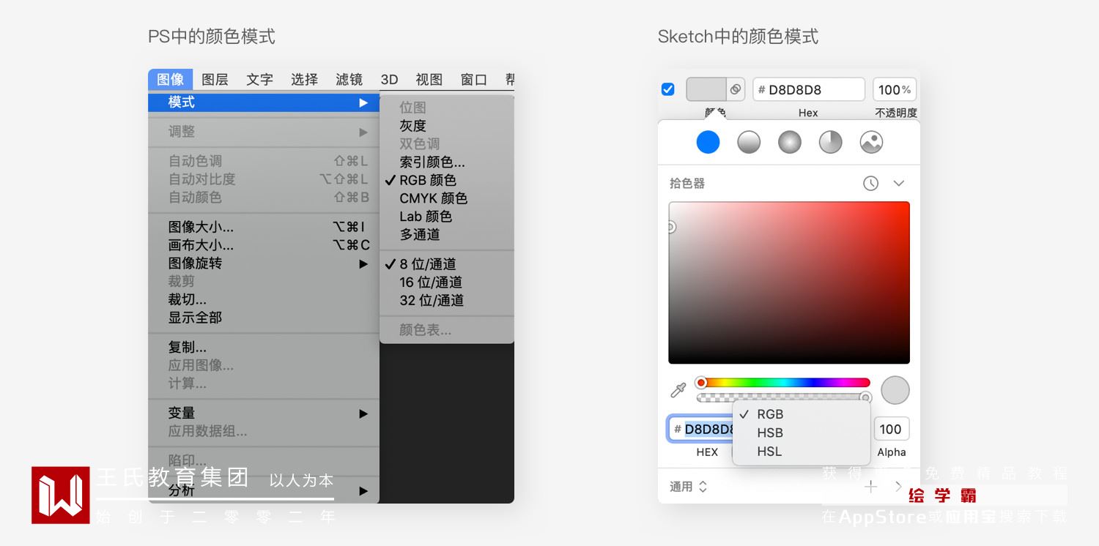Click the blend mode icon beside fill swatch

736,89
